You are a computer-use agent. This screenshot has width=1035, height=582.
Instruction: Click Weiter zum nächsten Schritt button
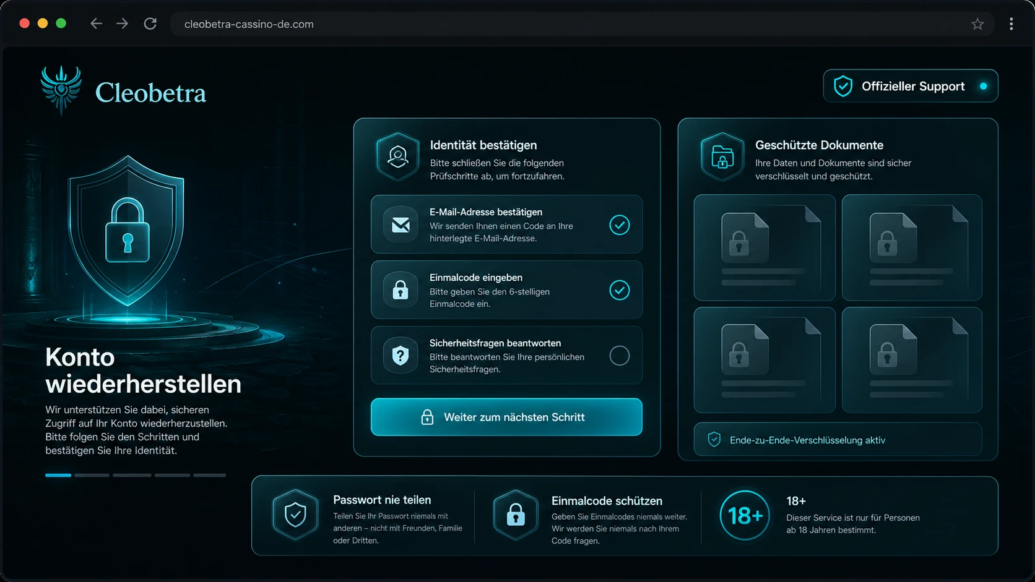506,417
